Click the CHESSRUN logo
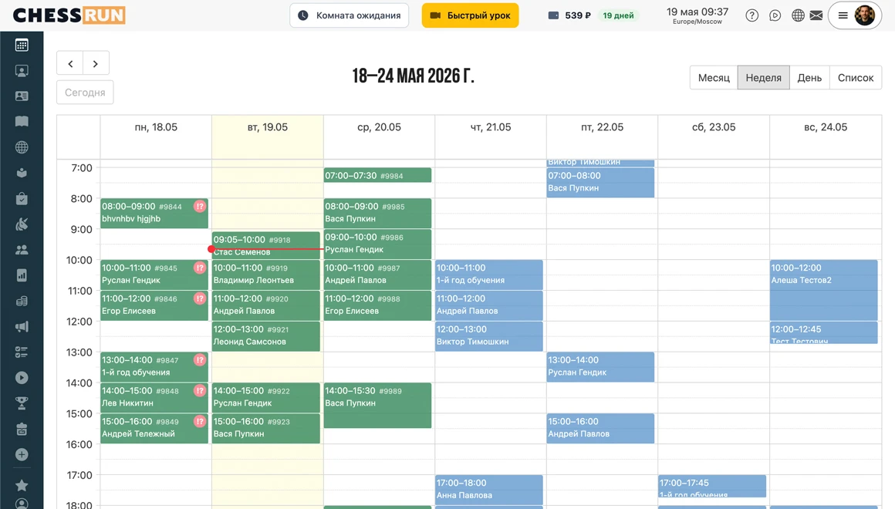This screenshot has height=509, width=895. tap(69, 15)
